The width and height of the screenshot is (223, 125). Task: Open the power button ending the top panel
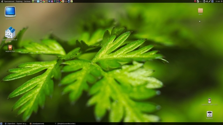point(222,1)
